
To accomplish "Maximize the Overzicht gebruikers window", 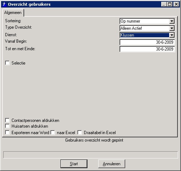I will (169, 4).
